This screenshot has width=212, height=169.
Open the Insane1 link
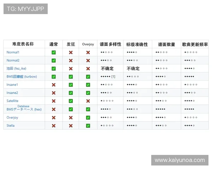tap(12, 84)
